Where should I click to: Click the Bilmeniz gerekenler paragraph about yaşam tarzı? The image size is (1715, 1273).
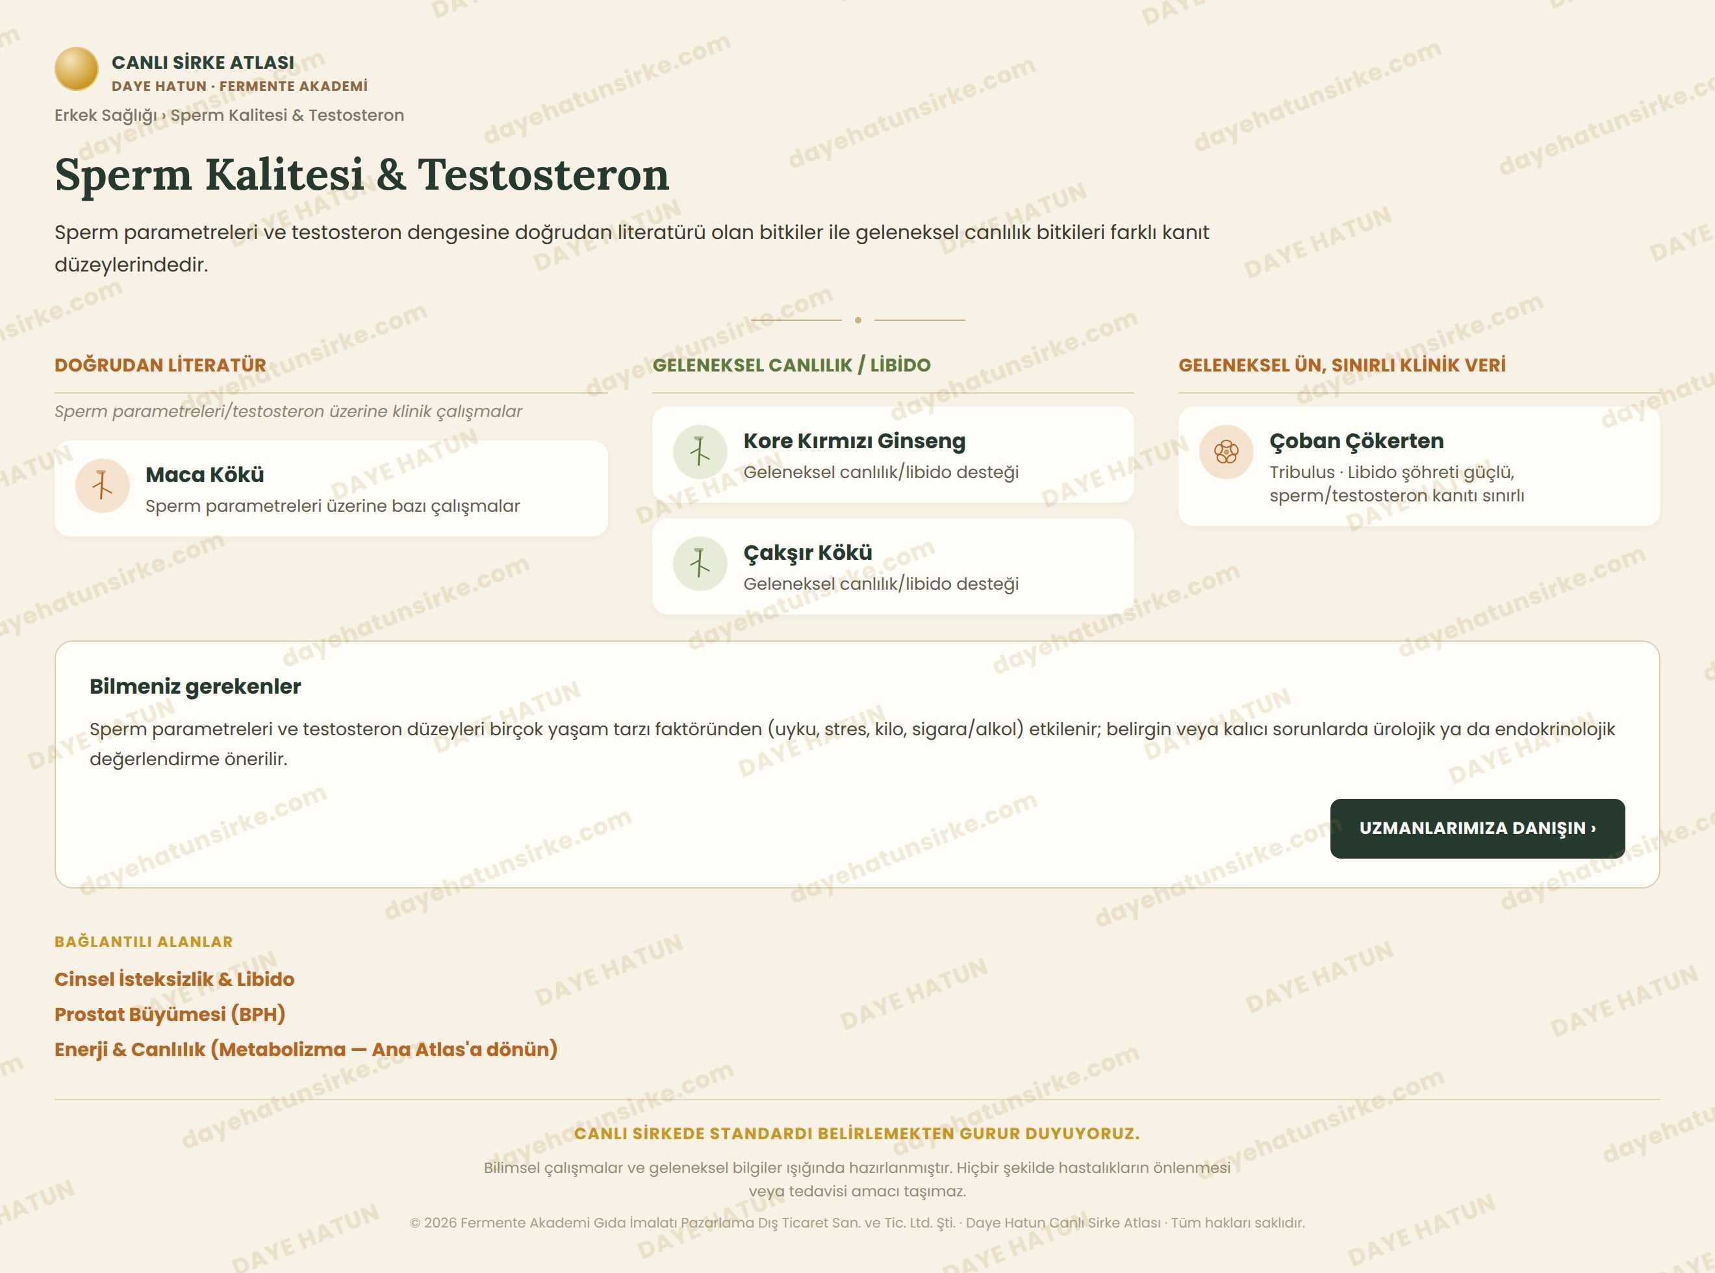(x=852, y=744)
